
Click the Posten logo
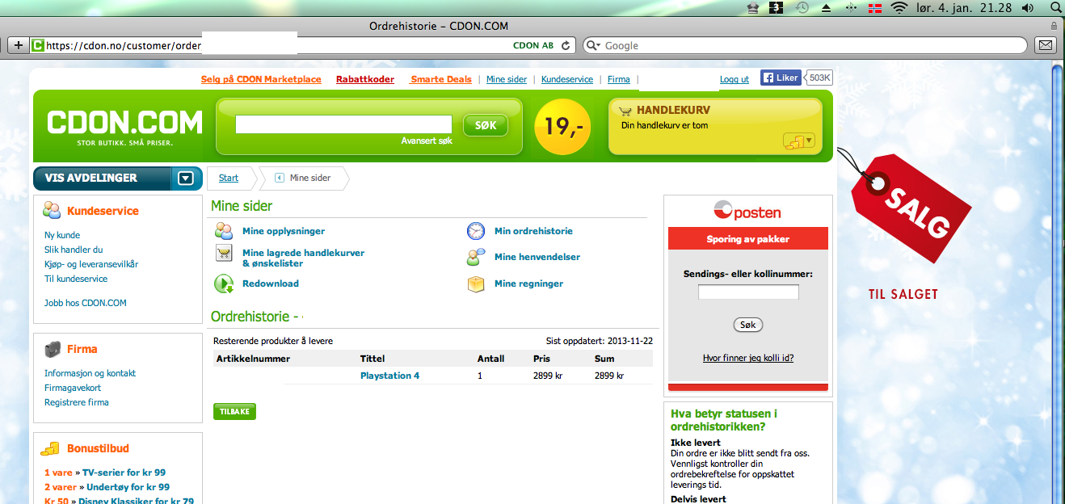(x=747, y=212)
